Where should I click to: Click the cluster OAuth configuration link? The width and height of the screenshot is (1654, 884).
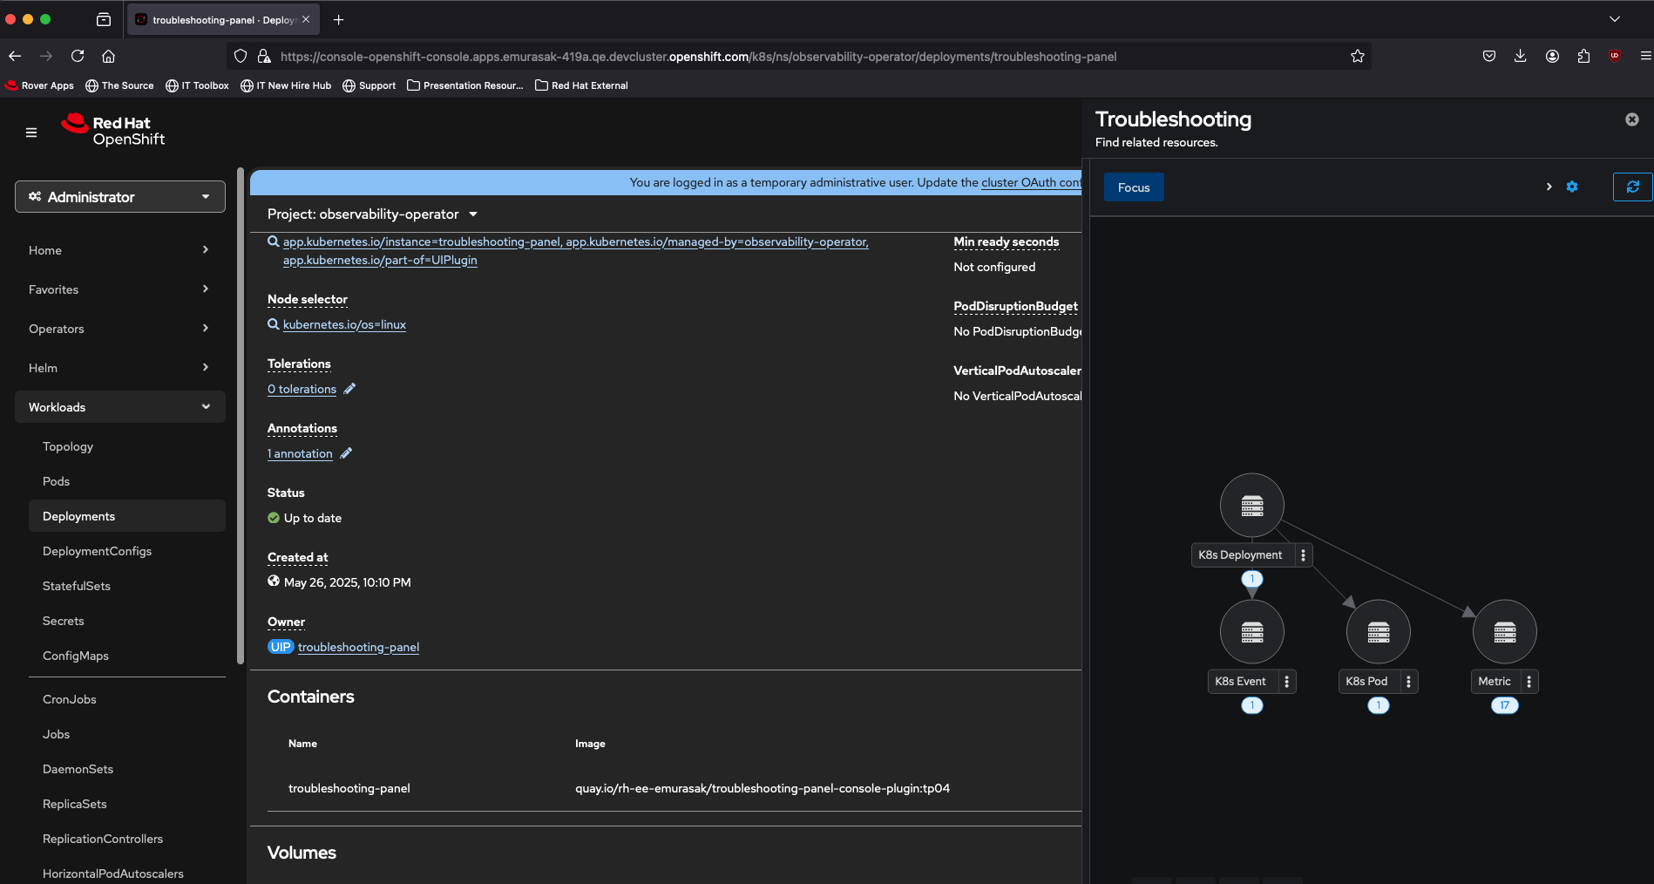1031,182
